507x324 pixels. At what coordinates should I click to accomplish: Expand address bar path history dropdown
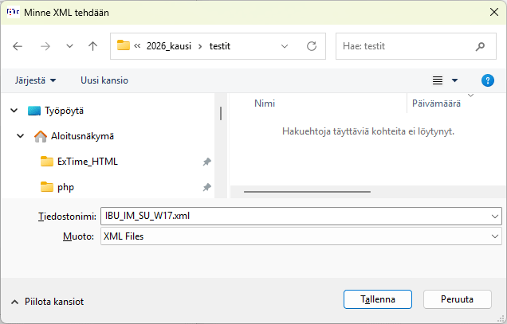coord(285,46)
